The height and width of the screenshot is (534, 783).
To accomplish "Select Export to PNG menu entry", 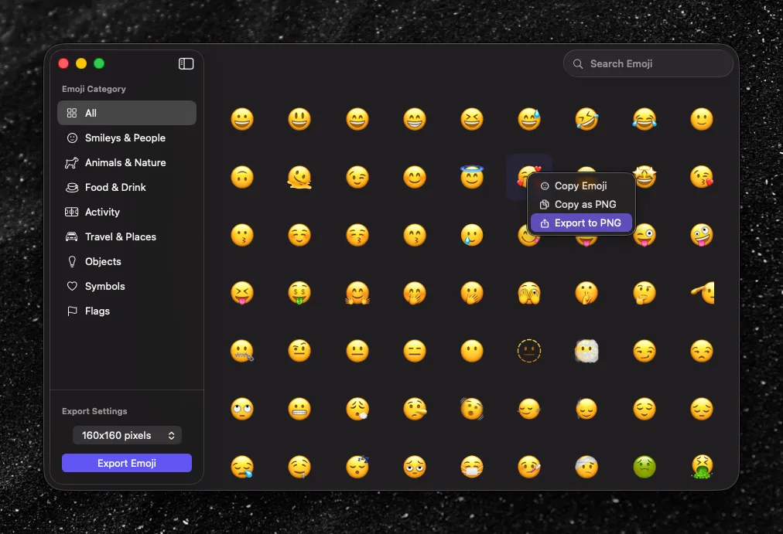I will 581,223.
